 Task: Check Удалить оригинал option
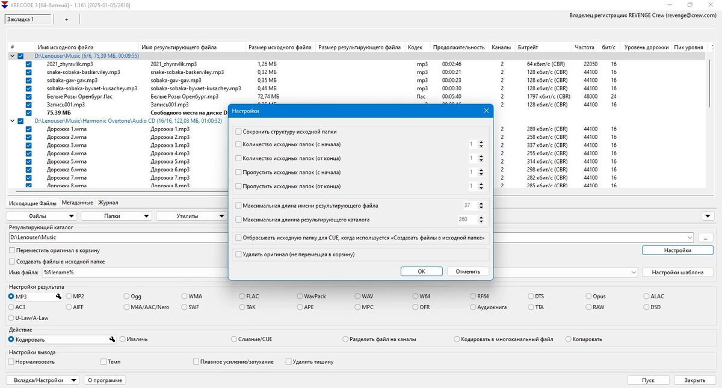point(239,254)
